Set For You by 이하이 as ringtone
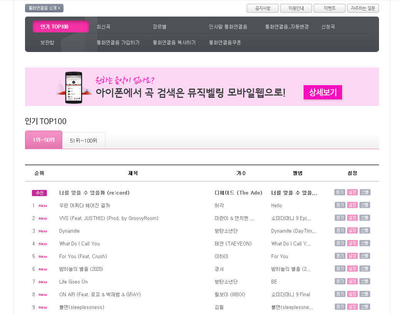This screenshot has width=399, height=314. (x=352, y=255)
